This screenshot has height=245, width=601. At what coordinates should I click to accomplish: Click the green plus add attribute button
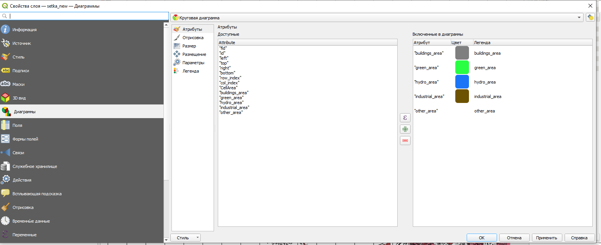(405, 129)
